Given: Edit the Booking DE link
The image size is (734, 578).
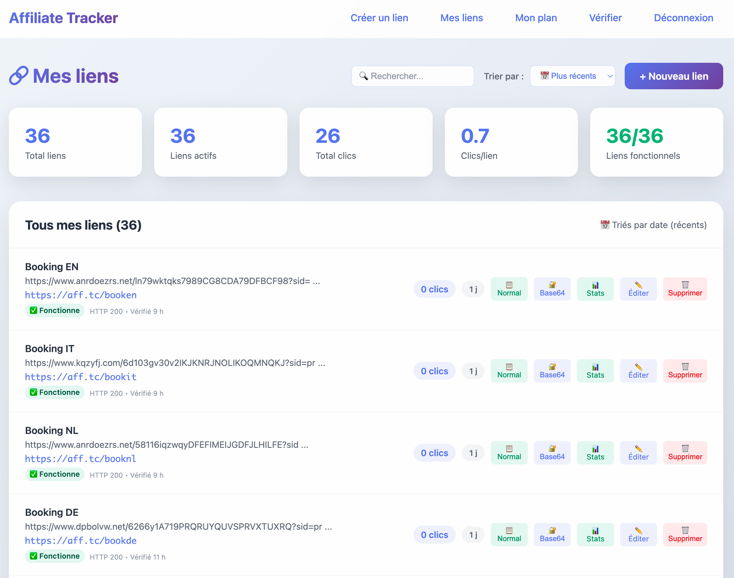Looking at the screenshot, I should (x=638, y=535).
